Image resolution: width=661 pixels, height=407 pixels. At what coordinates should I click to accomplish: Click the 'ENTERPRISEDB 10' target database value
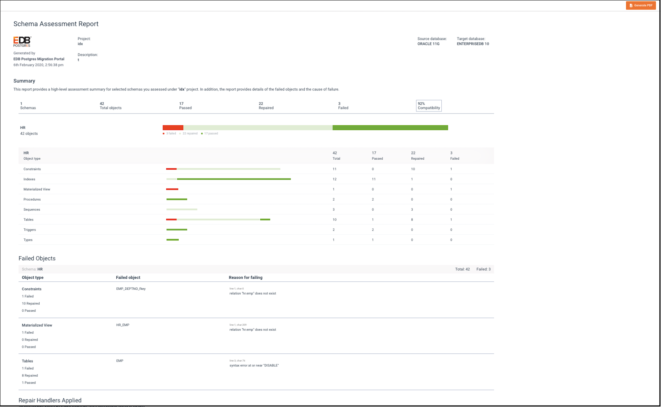[473, 44]
